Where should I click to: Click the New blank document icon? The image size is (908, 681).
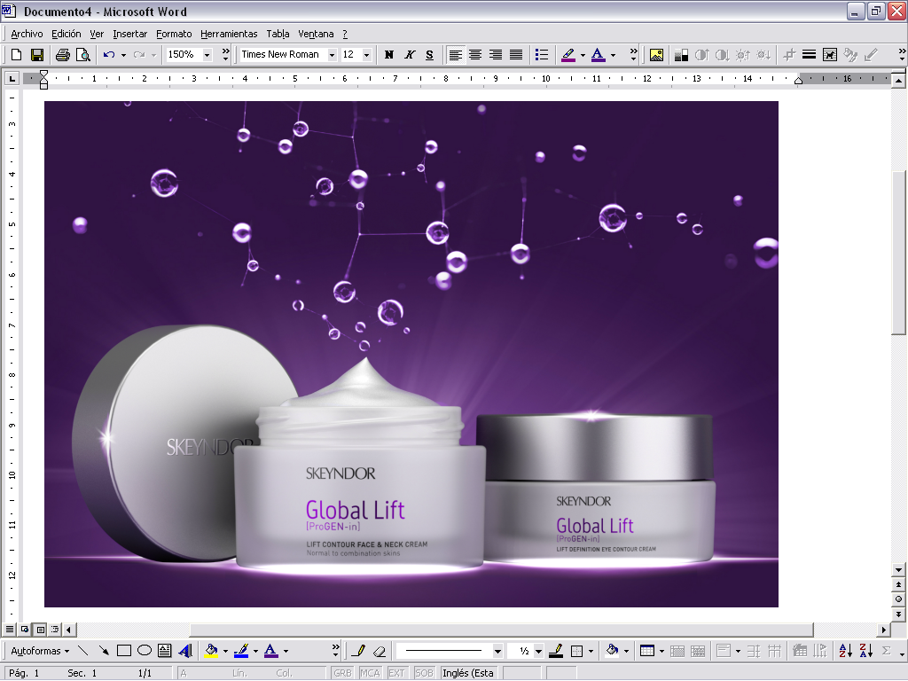[x=16, y=54]
